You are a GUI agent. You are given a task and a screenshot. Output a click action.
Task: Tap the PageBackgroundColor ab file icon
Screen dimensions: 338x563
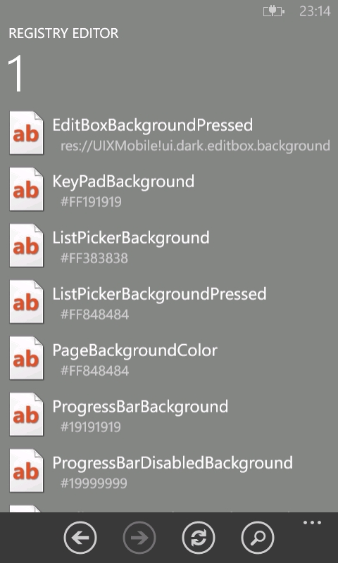click(x=26, y=358)
